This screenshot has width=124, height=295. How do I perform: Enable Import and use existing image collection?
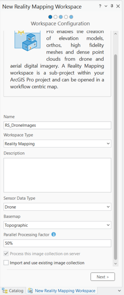[6, 263]
